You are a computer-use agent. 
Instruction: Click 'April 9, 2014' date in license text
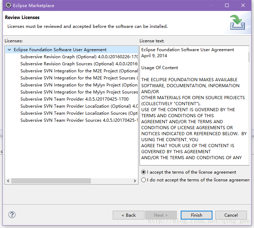coord(154,56)
